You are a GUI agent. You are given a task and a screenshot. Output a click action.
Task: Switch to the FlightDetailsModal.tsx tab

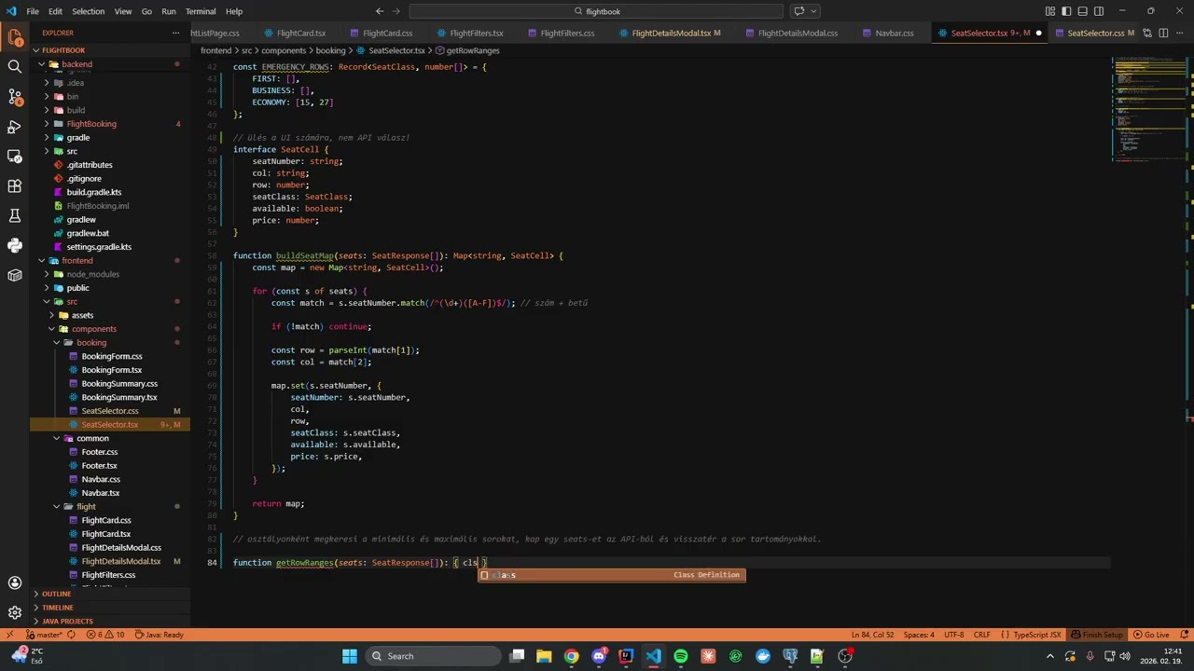[x=670, y=33]
